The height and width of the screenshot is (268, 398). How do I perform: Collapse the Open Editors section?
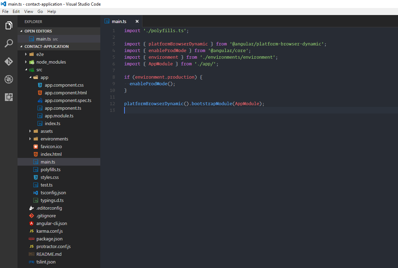[38, 31]
